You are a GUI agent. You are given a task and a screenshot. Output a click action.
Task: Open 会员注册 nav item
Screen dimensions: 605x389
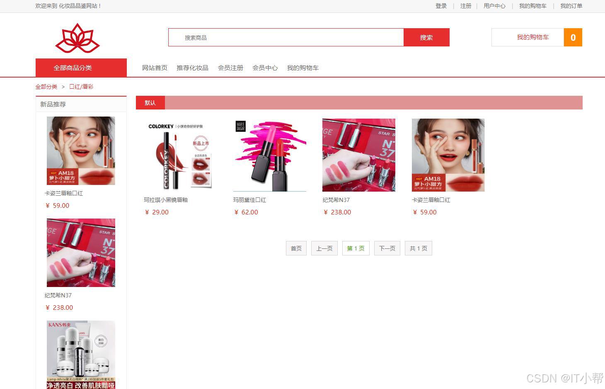[x=230, y=68]
